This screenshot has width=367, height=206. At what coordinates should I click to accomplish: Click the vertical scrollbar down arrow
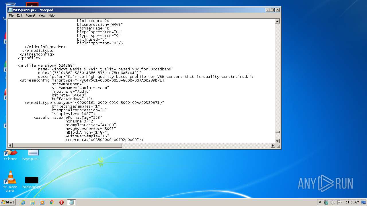[277, 141]
